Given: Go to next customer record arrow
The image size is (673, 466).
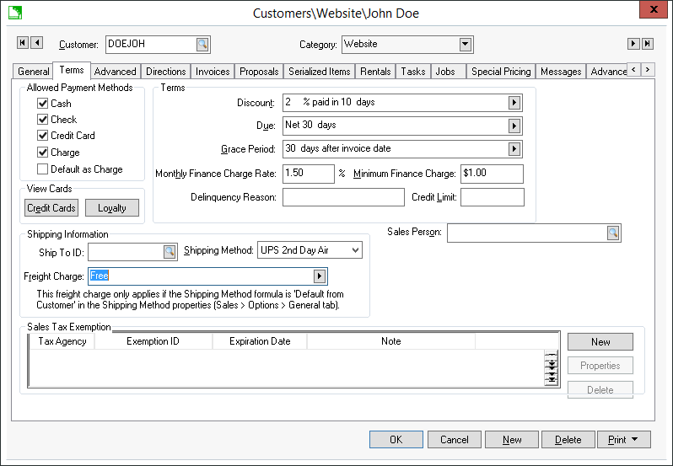Looking at the screenshot, I should (x=633, y=44).
